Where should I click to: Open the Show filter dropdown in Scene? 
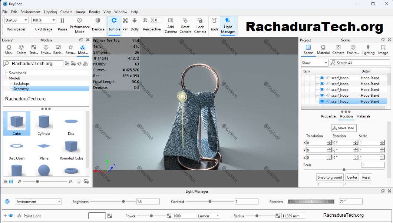pos(314,63)
